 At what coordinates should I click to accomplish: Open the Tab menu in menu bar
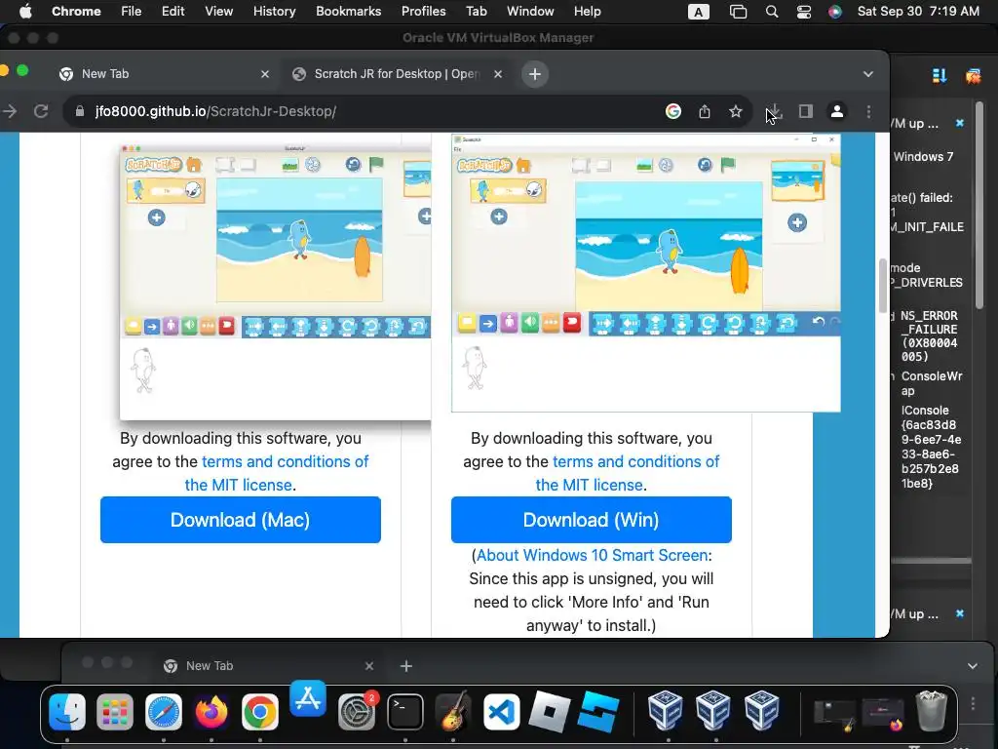click(476, 11)
